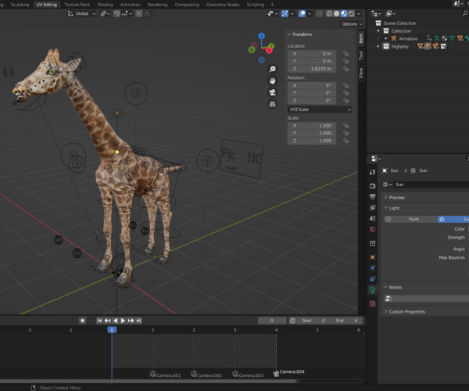The width and height of the screenshot is (469, 391).
Task: Expand the Highpoly collection
Action: pyautogui.click(x=378, y=46)
